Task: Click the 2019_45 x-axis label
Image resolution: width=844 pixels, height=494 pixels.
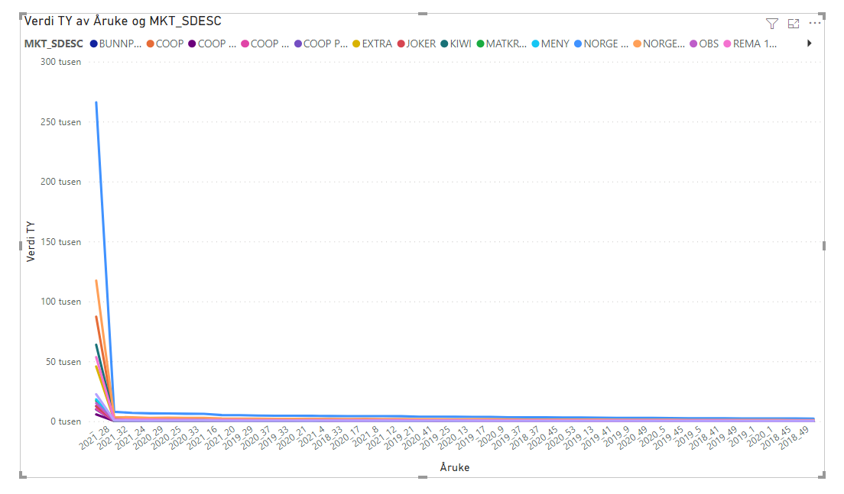Action: click(x=669, y=437)
